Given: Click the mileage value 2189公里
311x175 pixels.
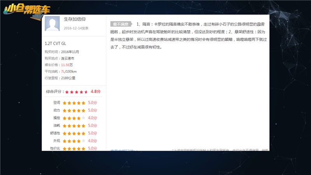Looking at the screenshot, I should 68,78.
